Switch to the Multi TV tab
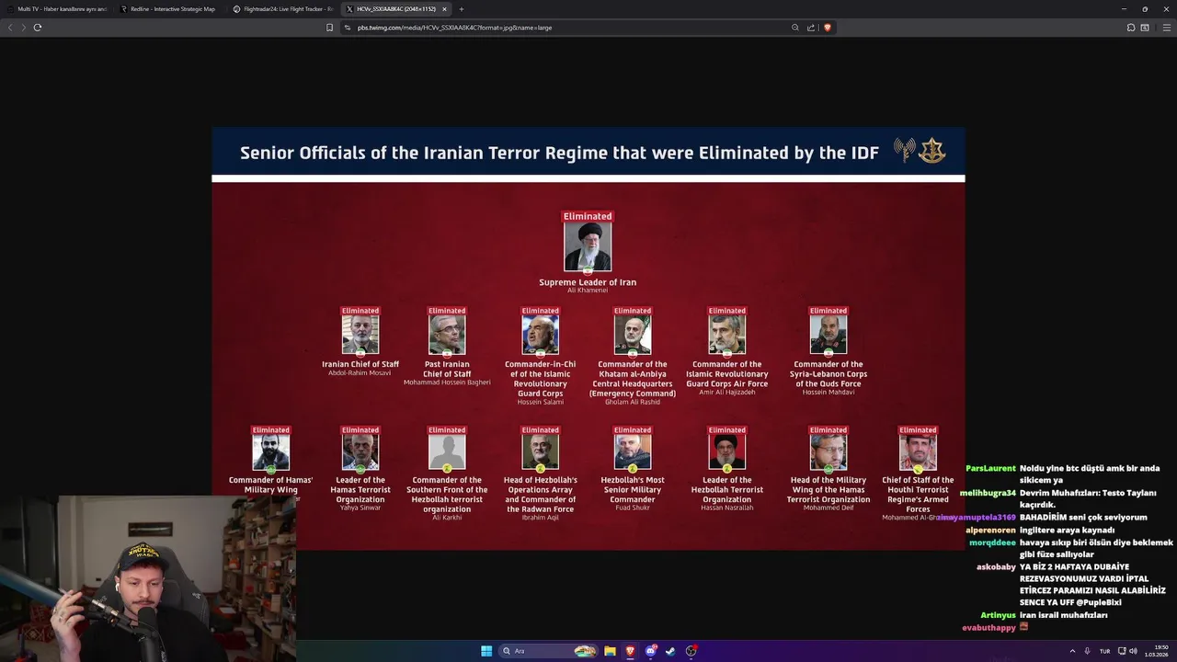Image resolution: width=1177 pixels, height=662 pixels. 57,9
